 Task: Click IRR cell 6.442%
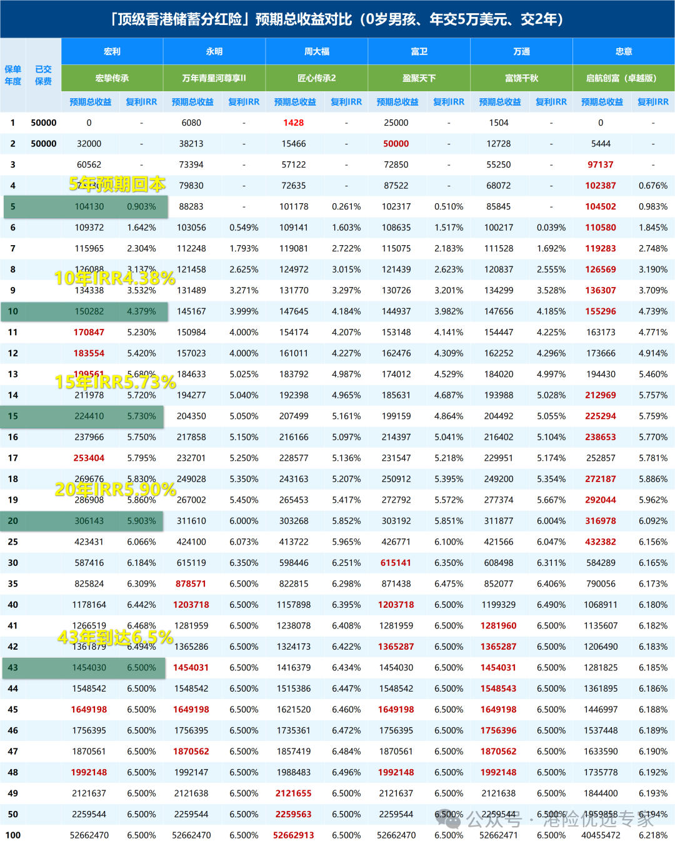click(x=142, y=605)
